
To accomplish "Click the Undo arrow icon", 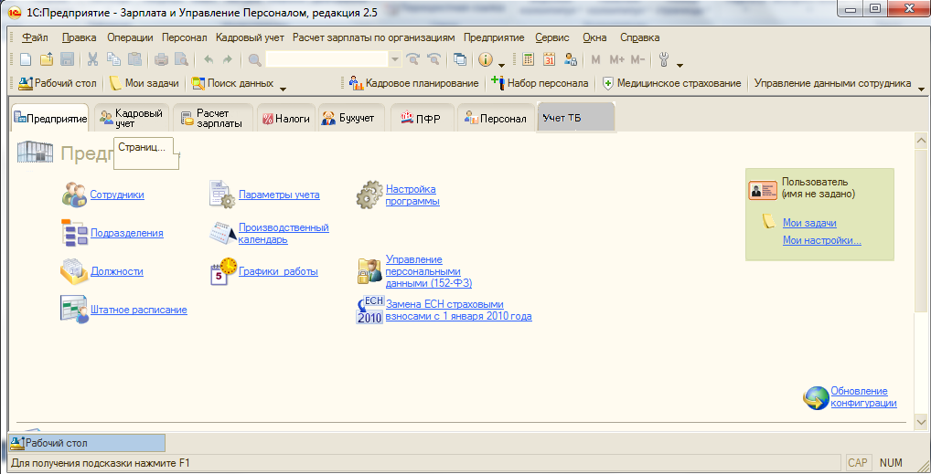I will coord(209,59).
